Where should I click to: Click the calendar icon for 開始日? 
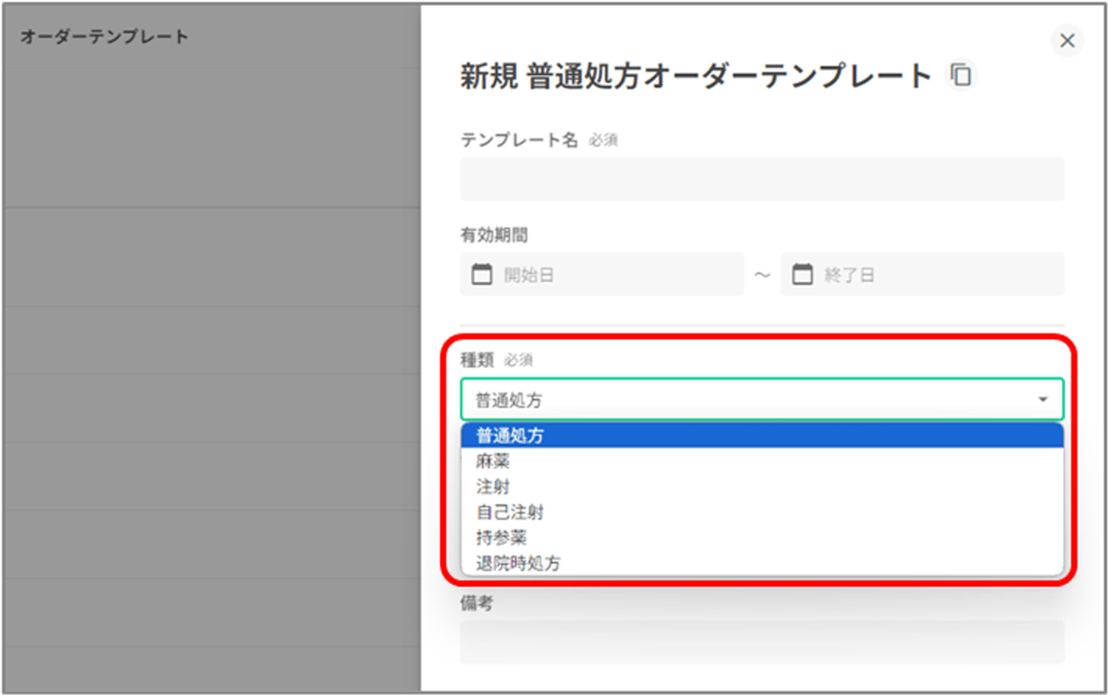(x=481, y=274)
